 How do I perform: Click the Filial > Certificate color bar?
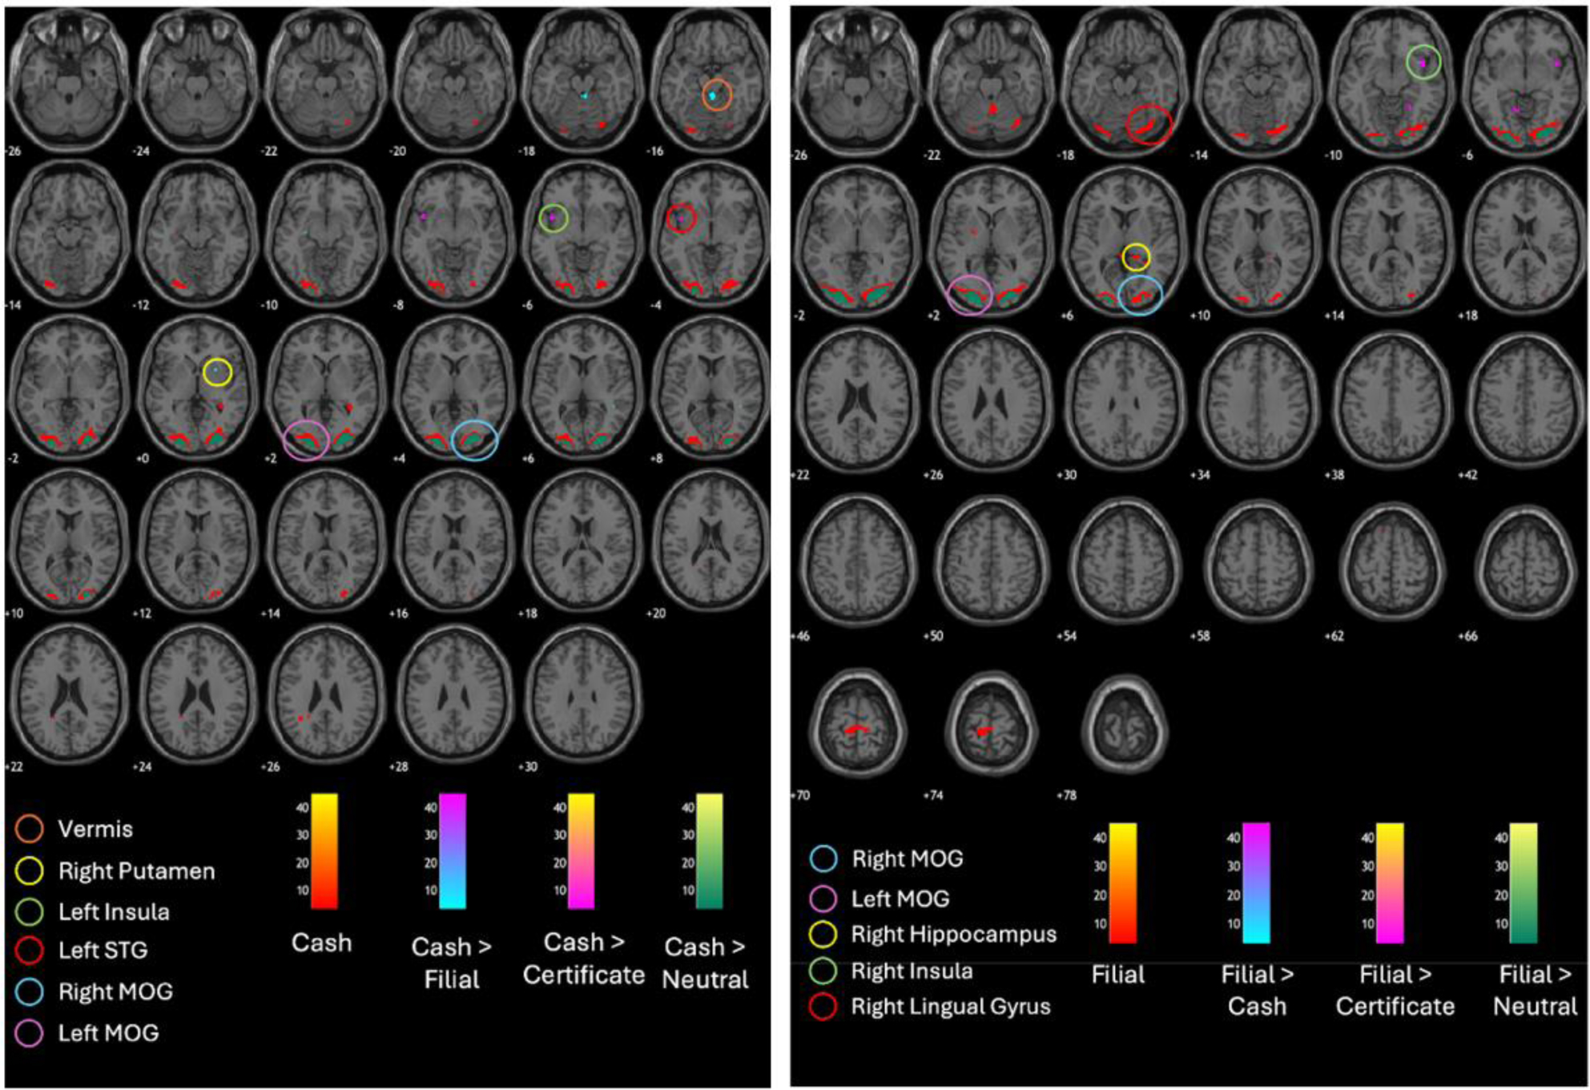[1390, 883]
